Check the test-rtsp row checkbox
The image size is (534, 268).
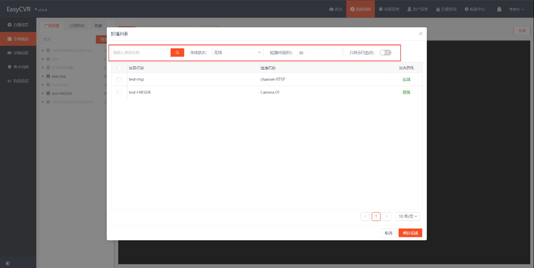(119, 79)
